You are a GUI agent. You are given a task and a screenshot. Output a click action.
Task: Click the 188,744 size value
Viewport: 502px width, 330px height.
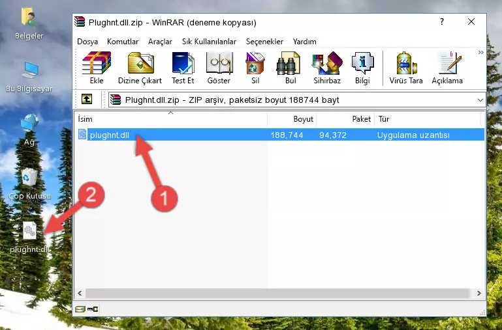point(287,135)
